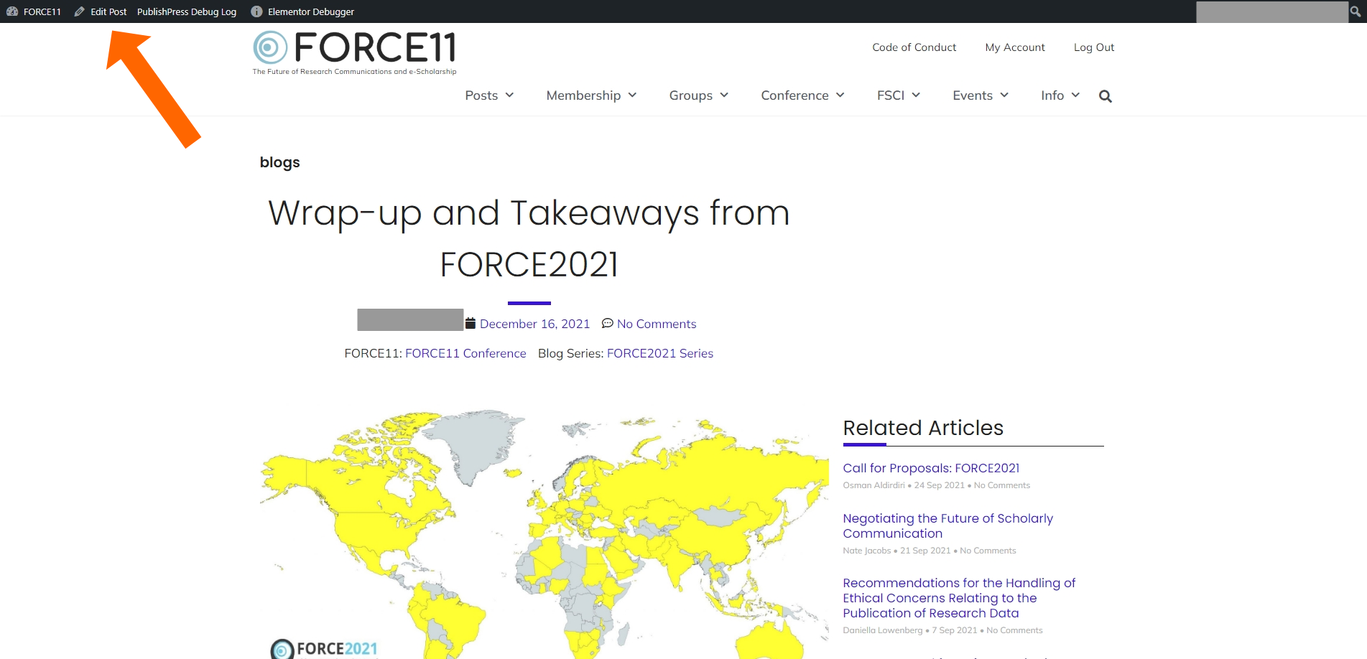Viewport: 1367px width, 659px height.
Task: Expand the Events dropdown
Action: pyautogui.click(x=981, y=95)
